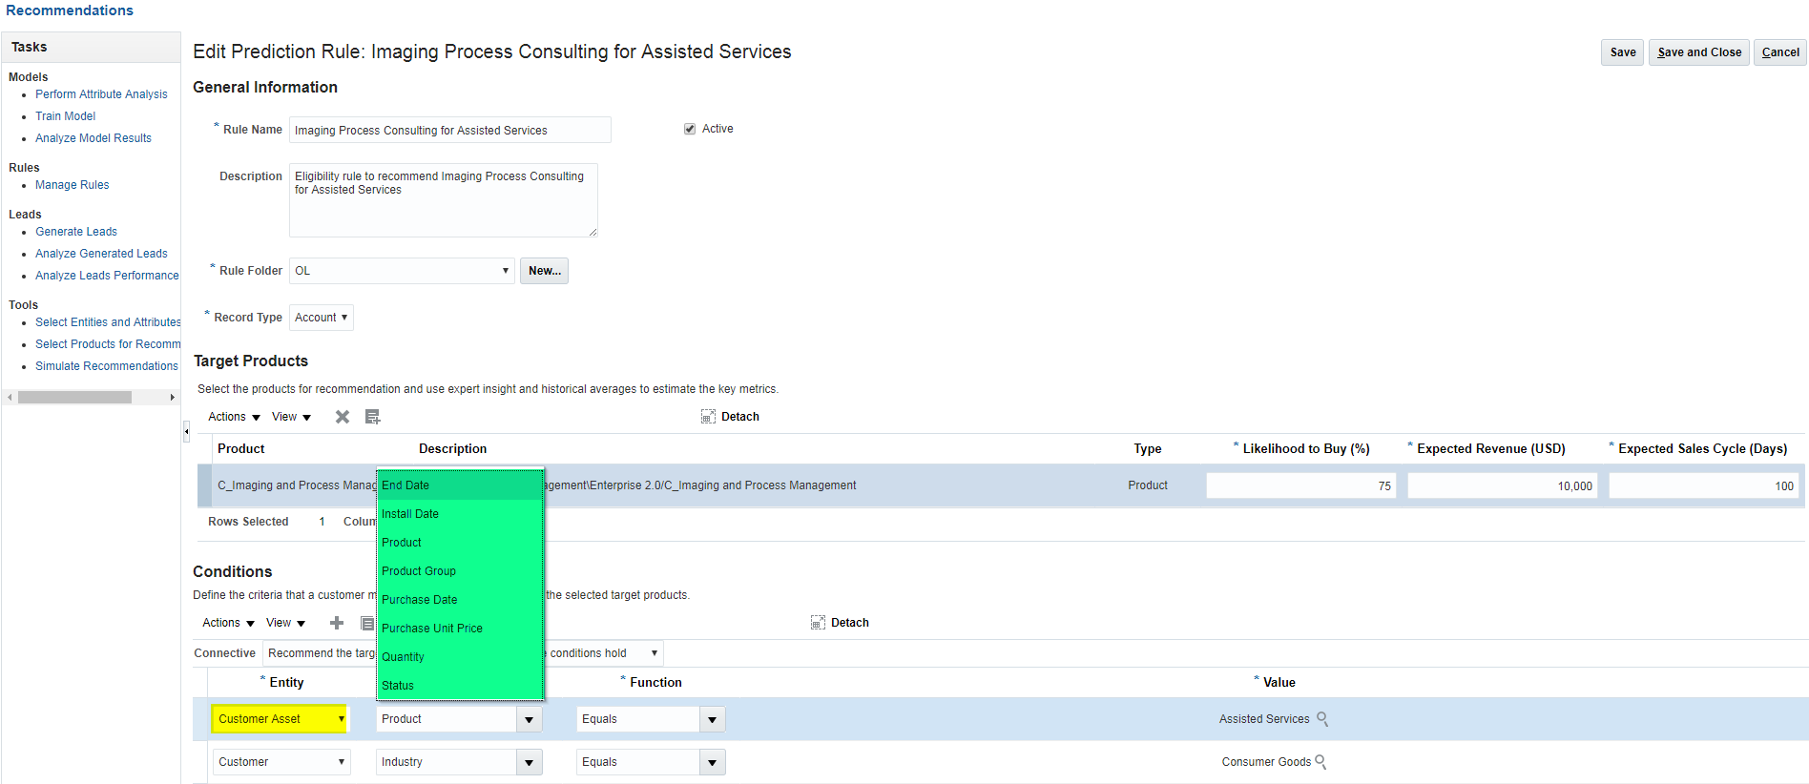Go to Manage Rules
Image resolution: width=1809 pixels, height=784 pixels.
73,185
